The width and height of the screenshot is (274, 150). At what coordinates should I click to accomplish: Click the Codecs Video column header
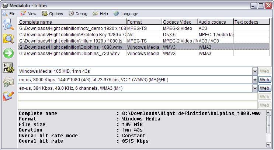click(x=179, y=22)
